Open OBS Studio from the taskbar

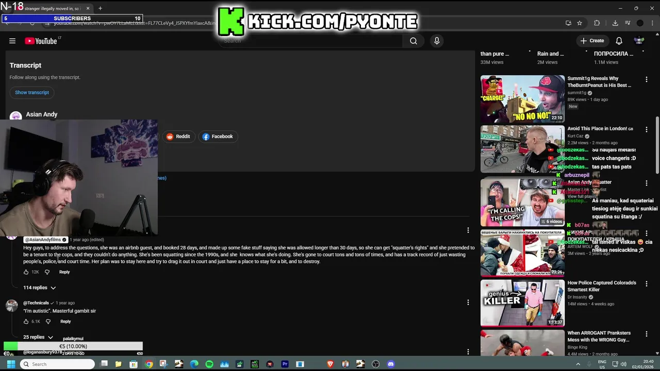[x=375, y=364]
